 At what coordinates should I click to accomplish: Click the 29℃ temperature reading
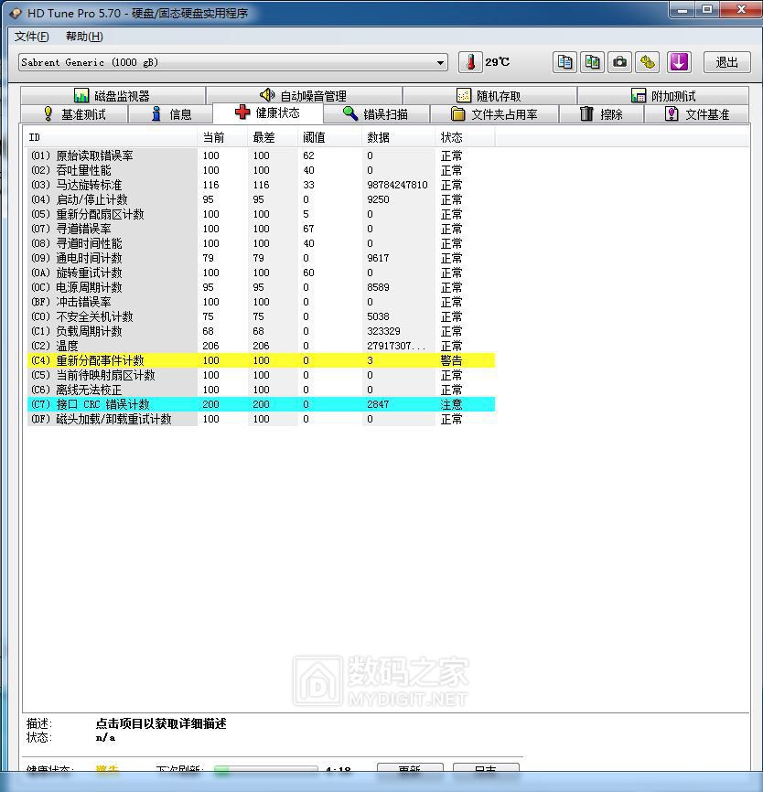(497, 62)
